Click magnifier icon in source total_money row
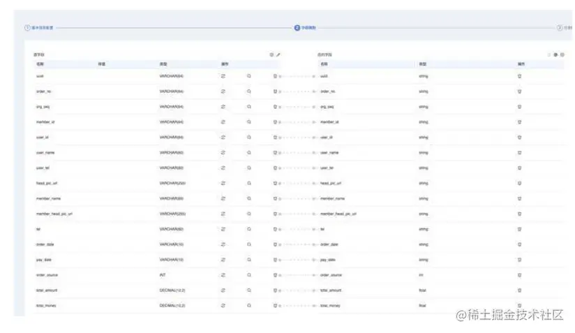 pyautogui.click(x=249, y=306)
